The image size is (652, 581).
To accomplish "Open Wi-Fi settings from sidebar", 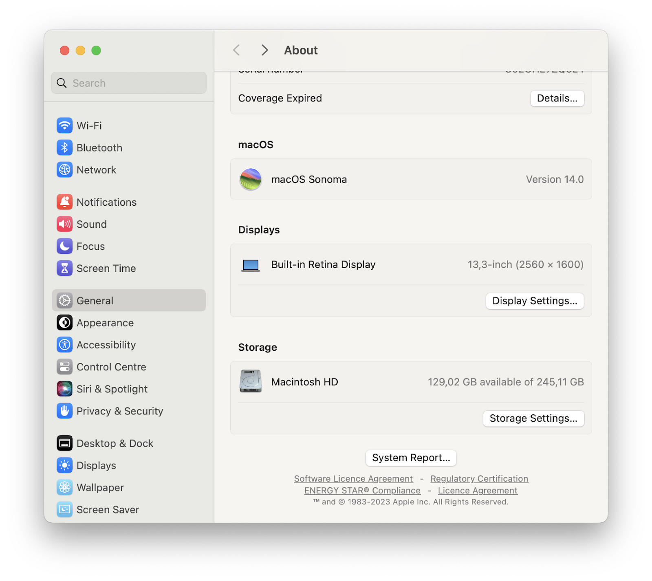I will click(64, 125).
